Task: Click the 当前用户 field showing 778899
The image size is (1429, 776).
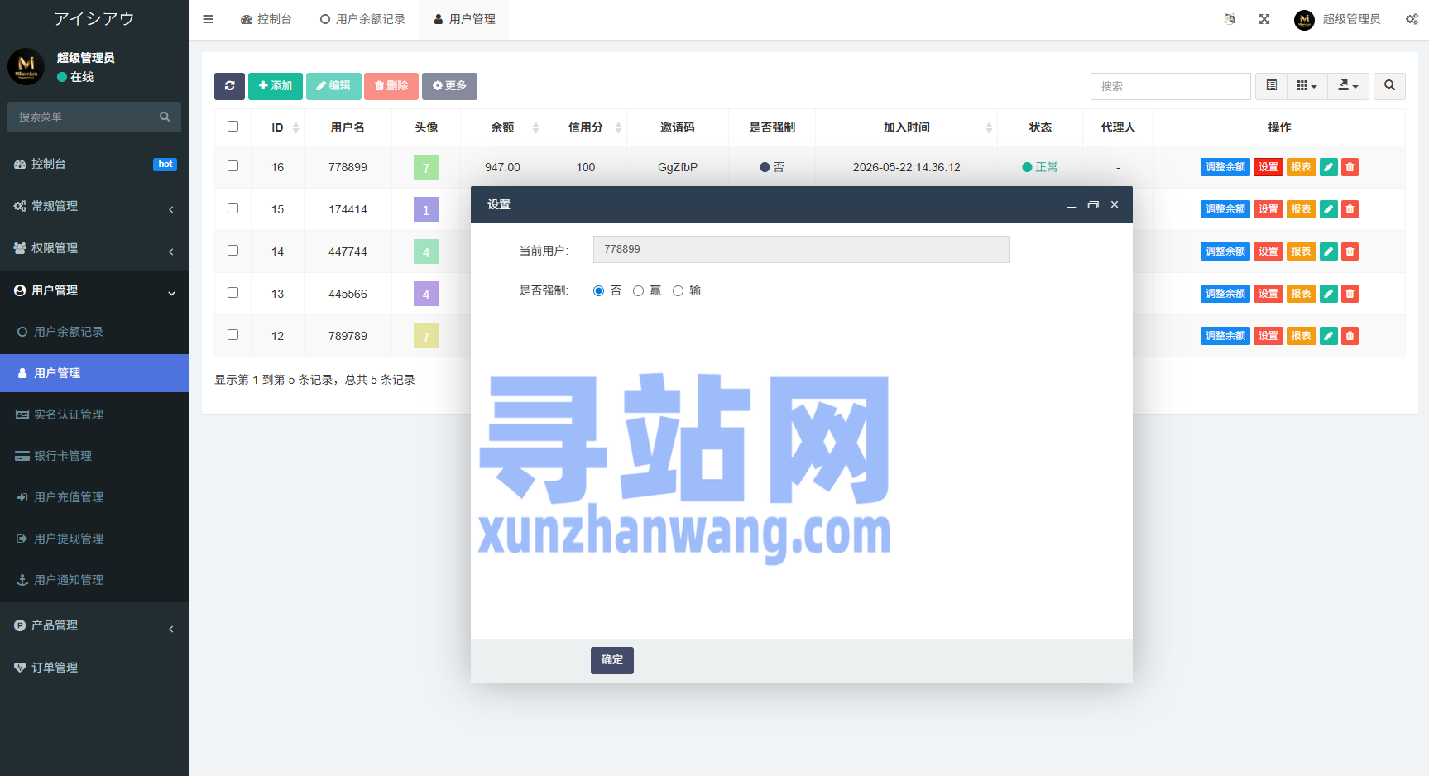Action: 801,250
